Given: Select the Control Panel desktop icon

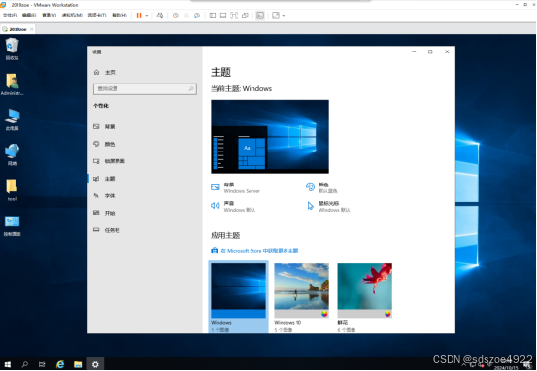Looking at the screenshot, I should pyautogui.click(x=12, y=225).
